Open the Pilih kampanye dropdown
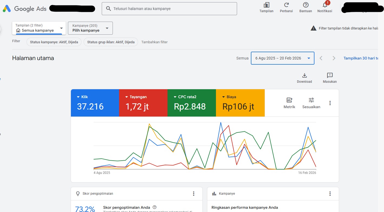384x212 pixels. (90, 28)
